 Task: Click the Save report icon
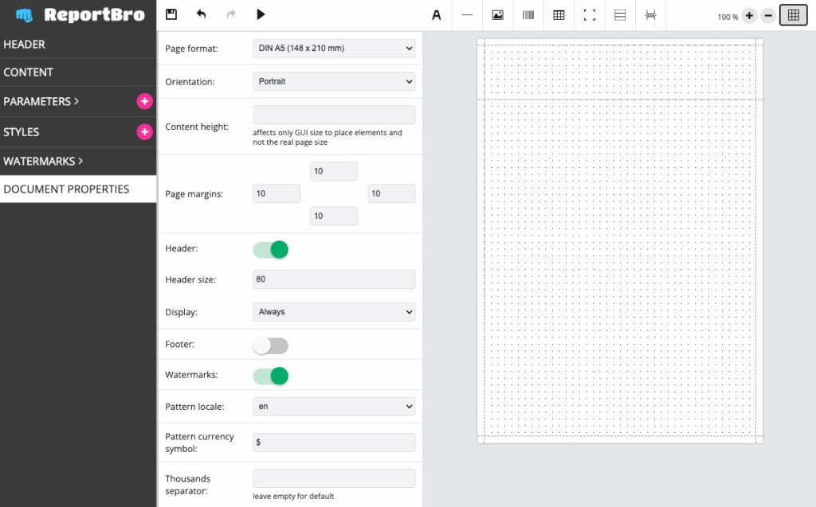tap(171, 14)
